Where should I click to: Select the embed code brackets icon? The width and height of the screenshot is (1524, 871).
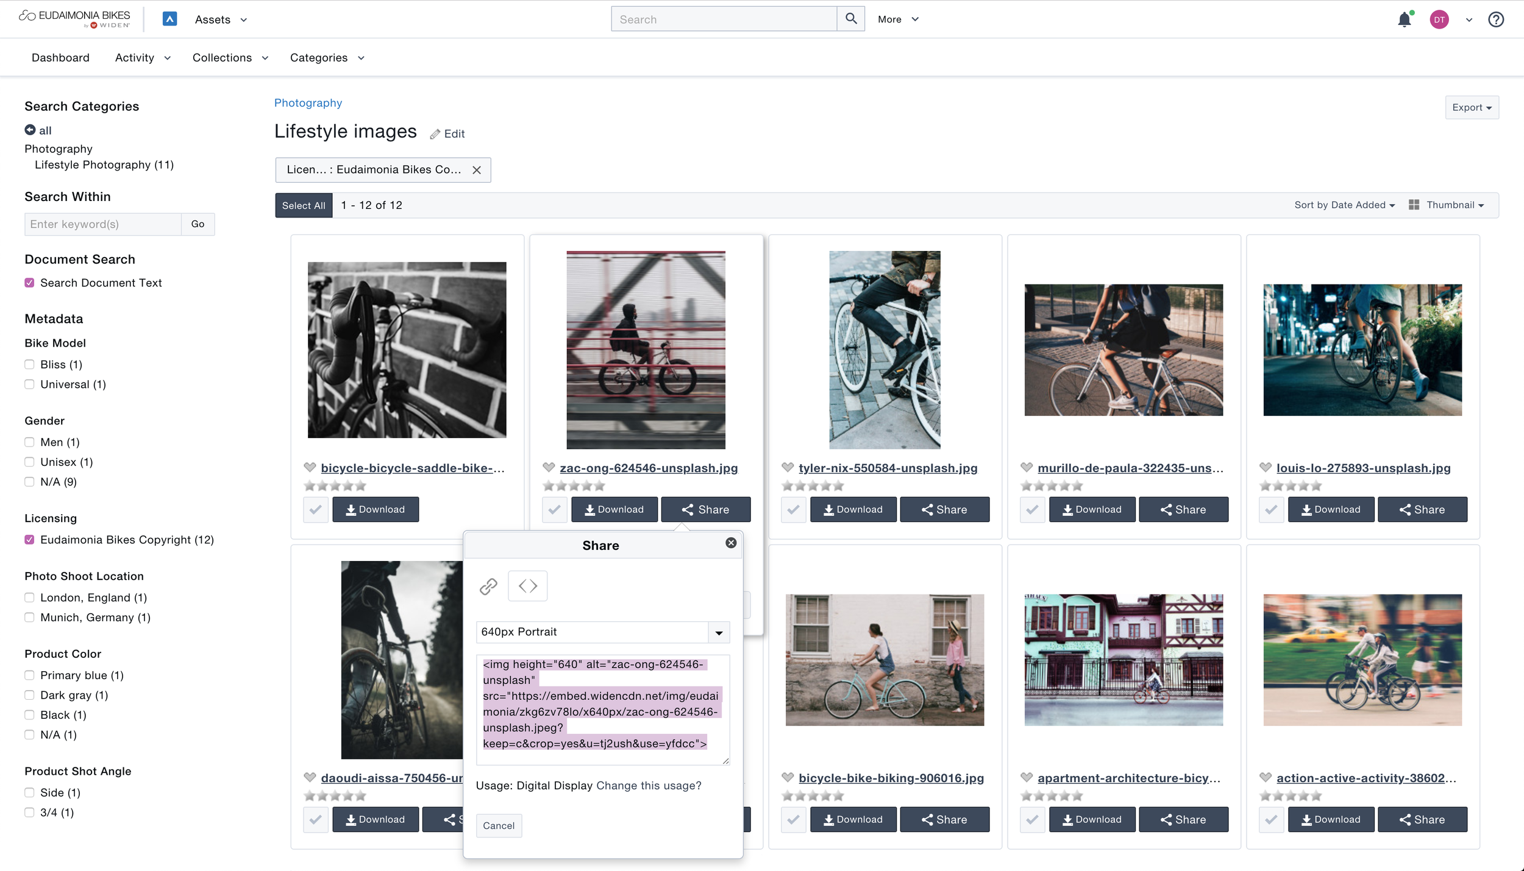pyautogui.click(x=528, y=586)
